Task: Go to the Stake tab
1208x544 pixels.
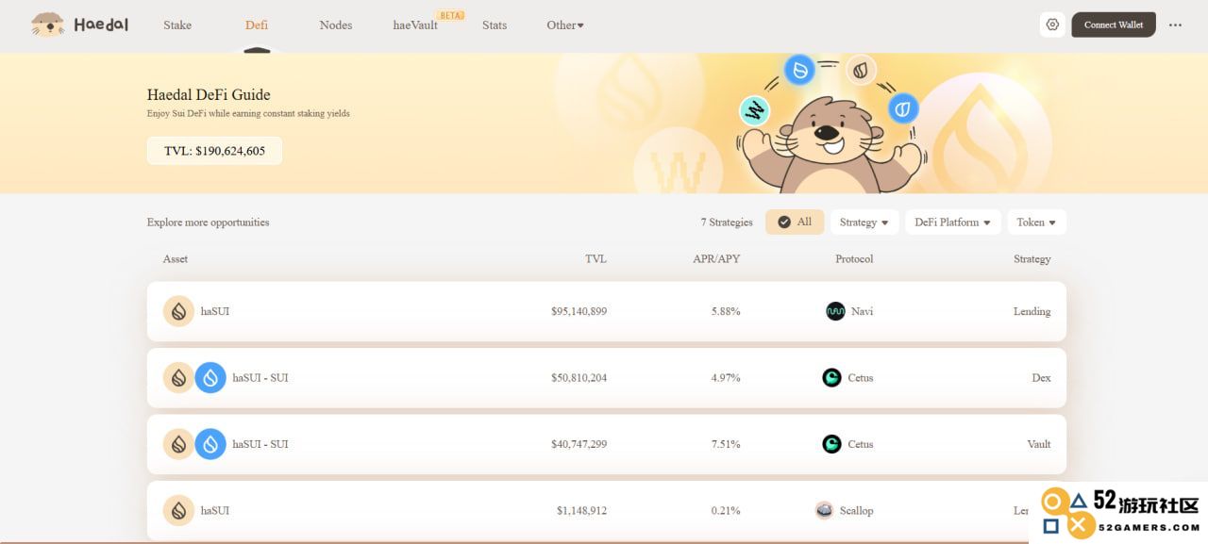Action: (x=177, y=25)
